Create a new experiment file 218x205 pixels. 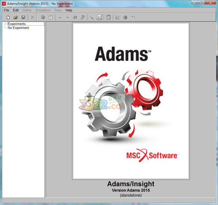8,17
